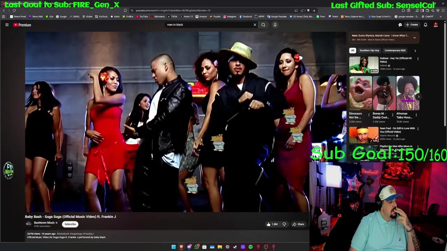Image resolution: width=447 pixels, height=251 pixels.
Task: Open the Sean Paul I'm Still In Love thumbnail
Action: pos(364,135)
